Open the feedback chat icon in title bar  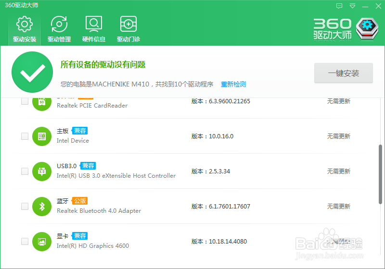(339, 6)
